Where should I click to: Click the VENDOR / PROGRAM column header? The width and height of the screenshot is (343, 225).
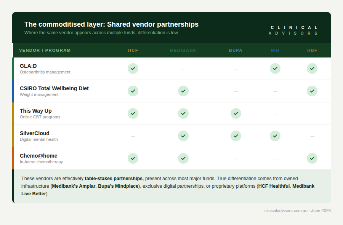45,51
